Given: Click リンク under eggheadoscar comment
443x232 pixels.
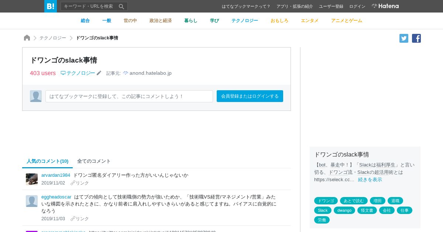Looking at the screenshot, I should click(x=80, y=219).
